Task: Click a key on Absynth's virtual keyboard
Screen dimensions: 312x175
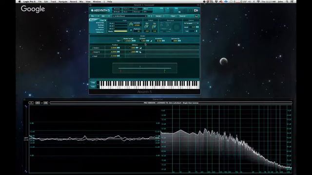Action: (x=149, y=85)
